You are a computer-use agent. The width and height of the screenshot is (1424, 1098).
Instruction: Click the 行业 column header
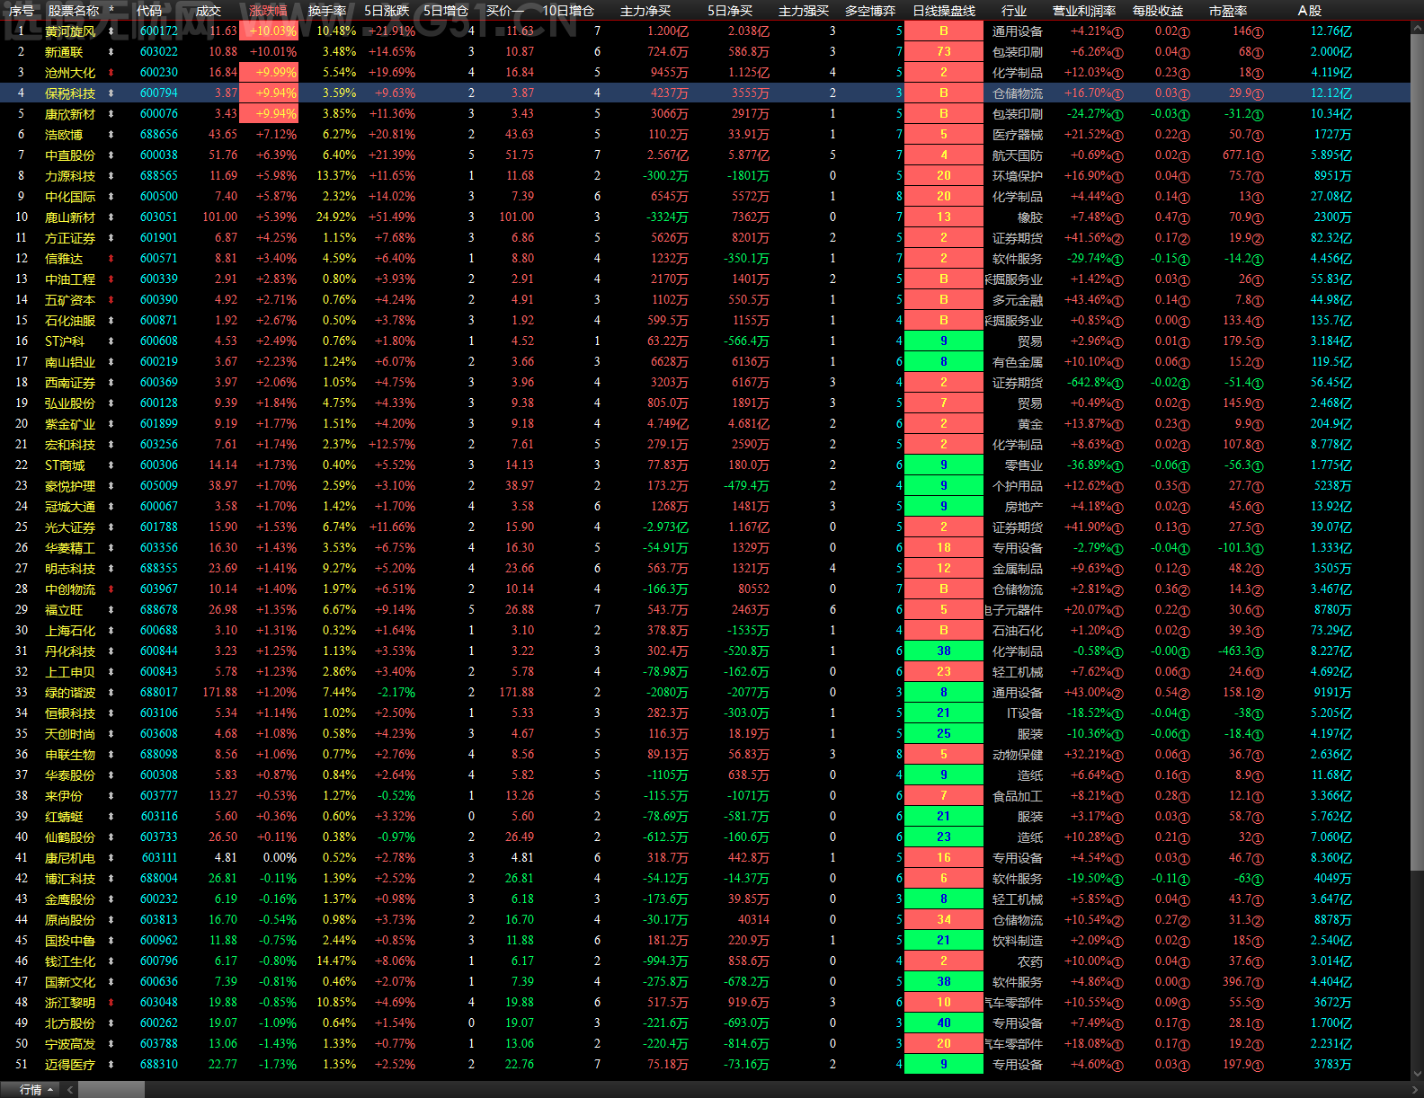(x=1014, y=11)
